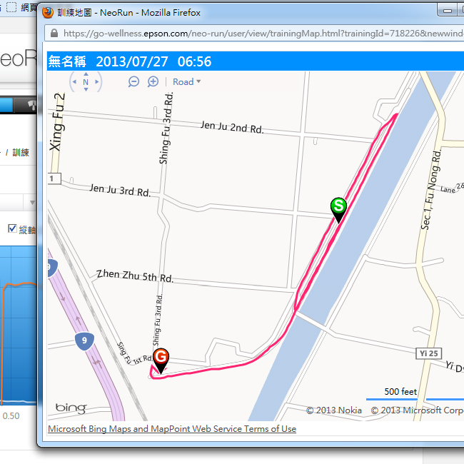Zoom in the Bing map
The image size is (464, 464).
[153, 81]
